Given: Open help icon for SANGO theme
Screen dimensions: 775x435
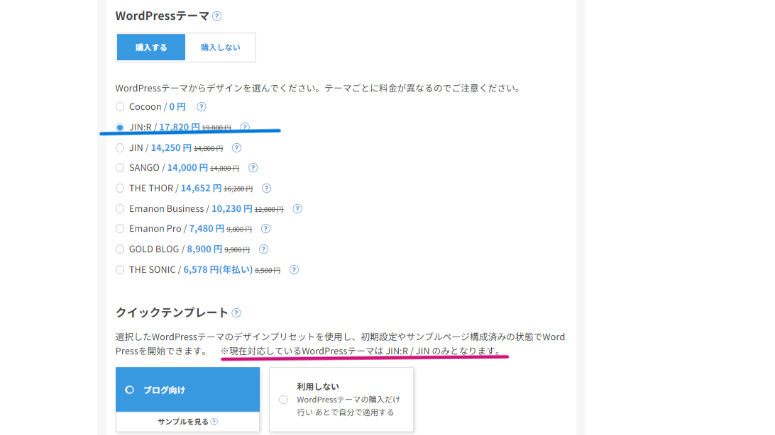Looking at the screenshot, I should tap(253, 168).
